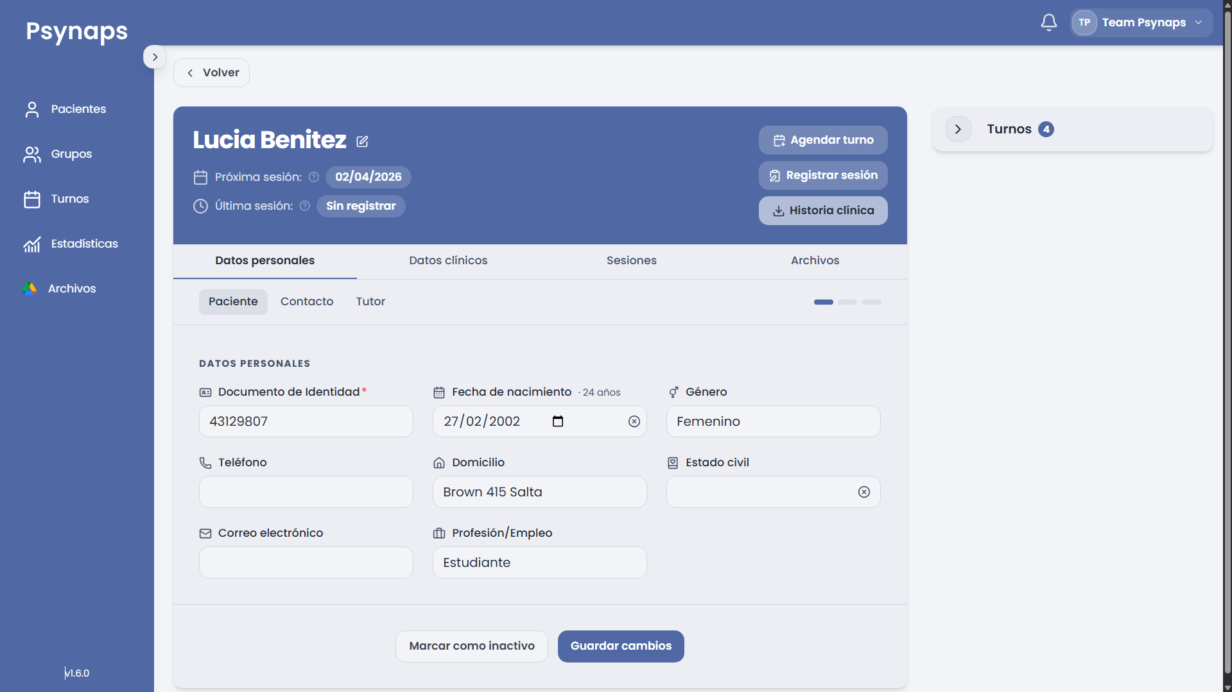Open the Género dropdown field
This screenshot has width=1232, height=692.
773,421
